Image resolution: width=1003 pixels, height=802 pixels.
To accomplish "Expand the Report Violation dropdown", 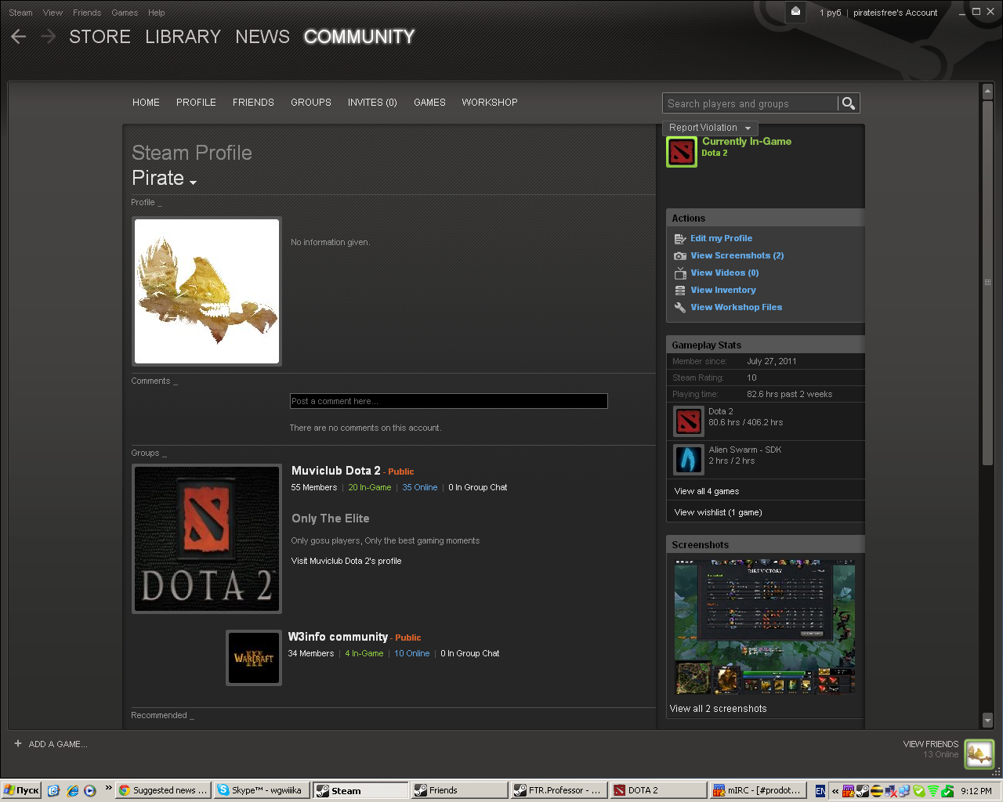I will [x=710, y=128].
